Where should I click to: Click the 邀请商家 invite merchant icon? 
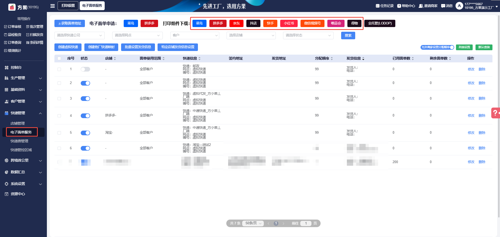pos(421,6)
